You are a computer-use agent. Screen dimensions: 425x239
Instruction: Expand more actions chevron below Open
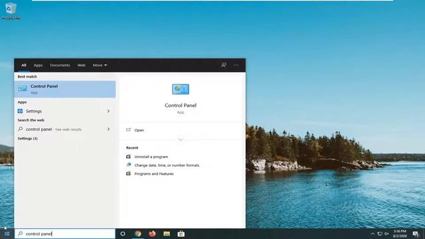181,139
